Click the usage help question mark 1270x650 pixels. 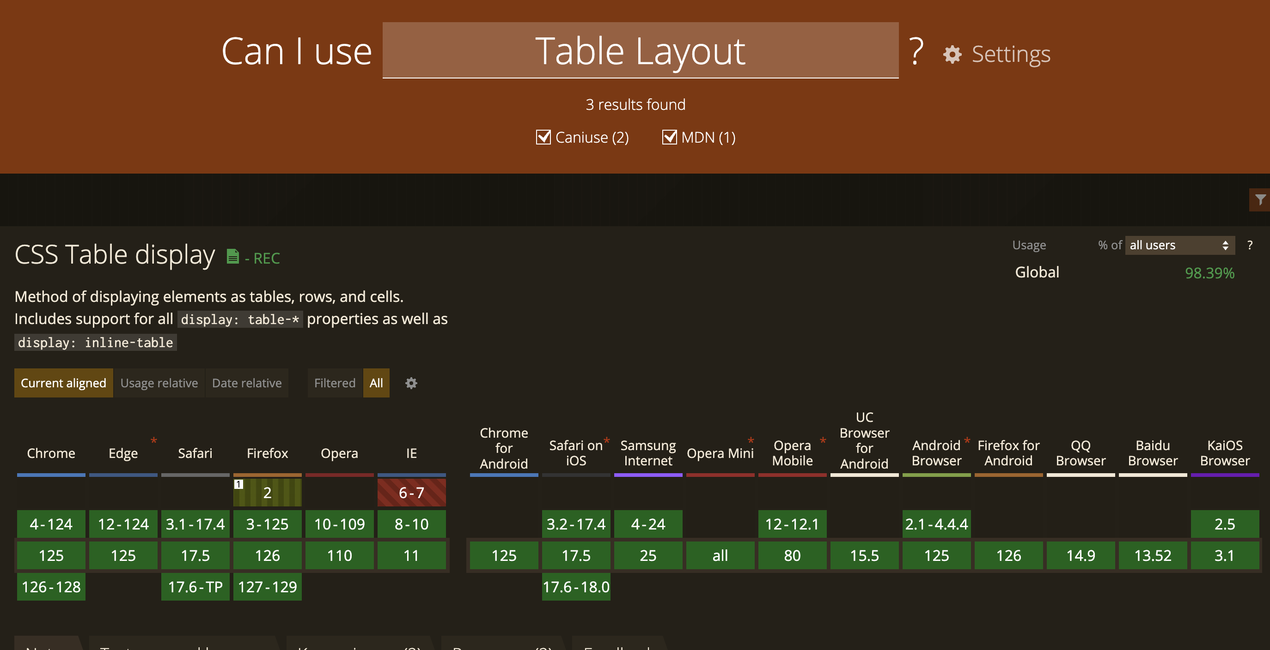[1250, 245]
